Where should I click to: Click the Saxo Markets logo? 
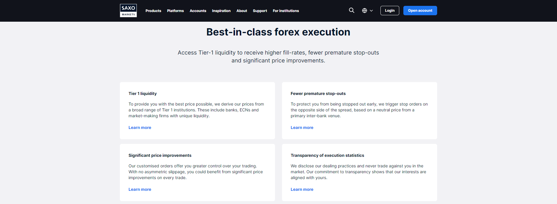pos(128,11)
